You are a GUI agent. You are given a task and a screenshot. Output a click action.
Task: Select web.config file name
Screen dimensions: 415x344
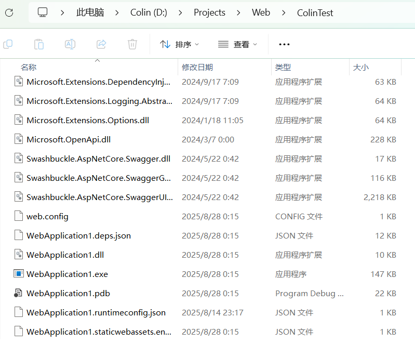tap(47, 217)
